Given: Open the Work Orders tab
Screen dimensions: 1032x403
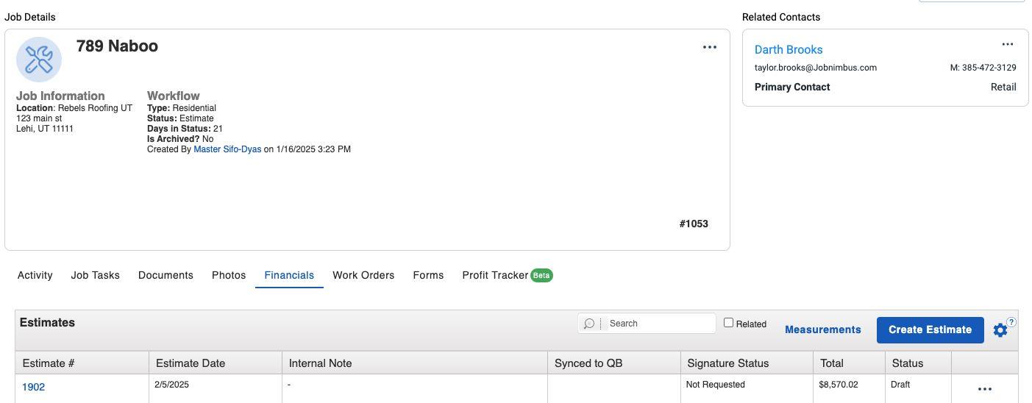Looking at the screenshot, I should (363, 275).
